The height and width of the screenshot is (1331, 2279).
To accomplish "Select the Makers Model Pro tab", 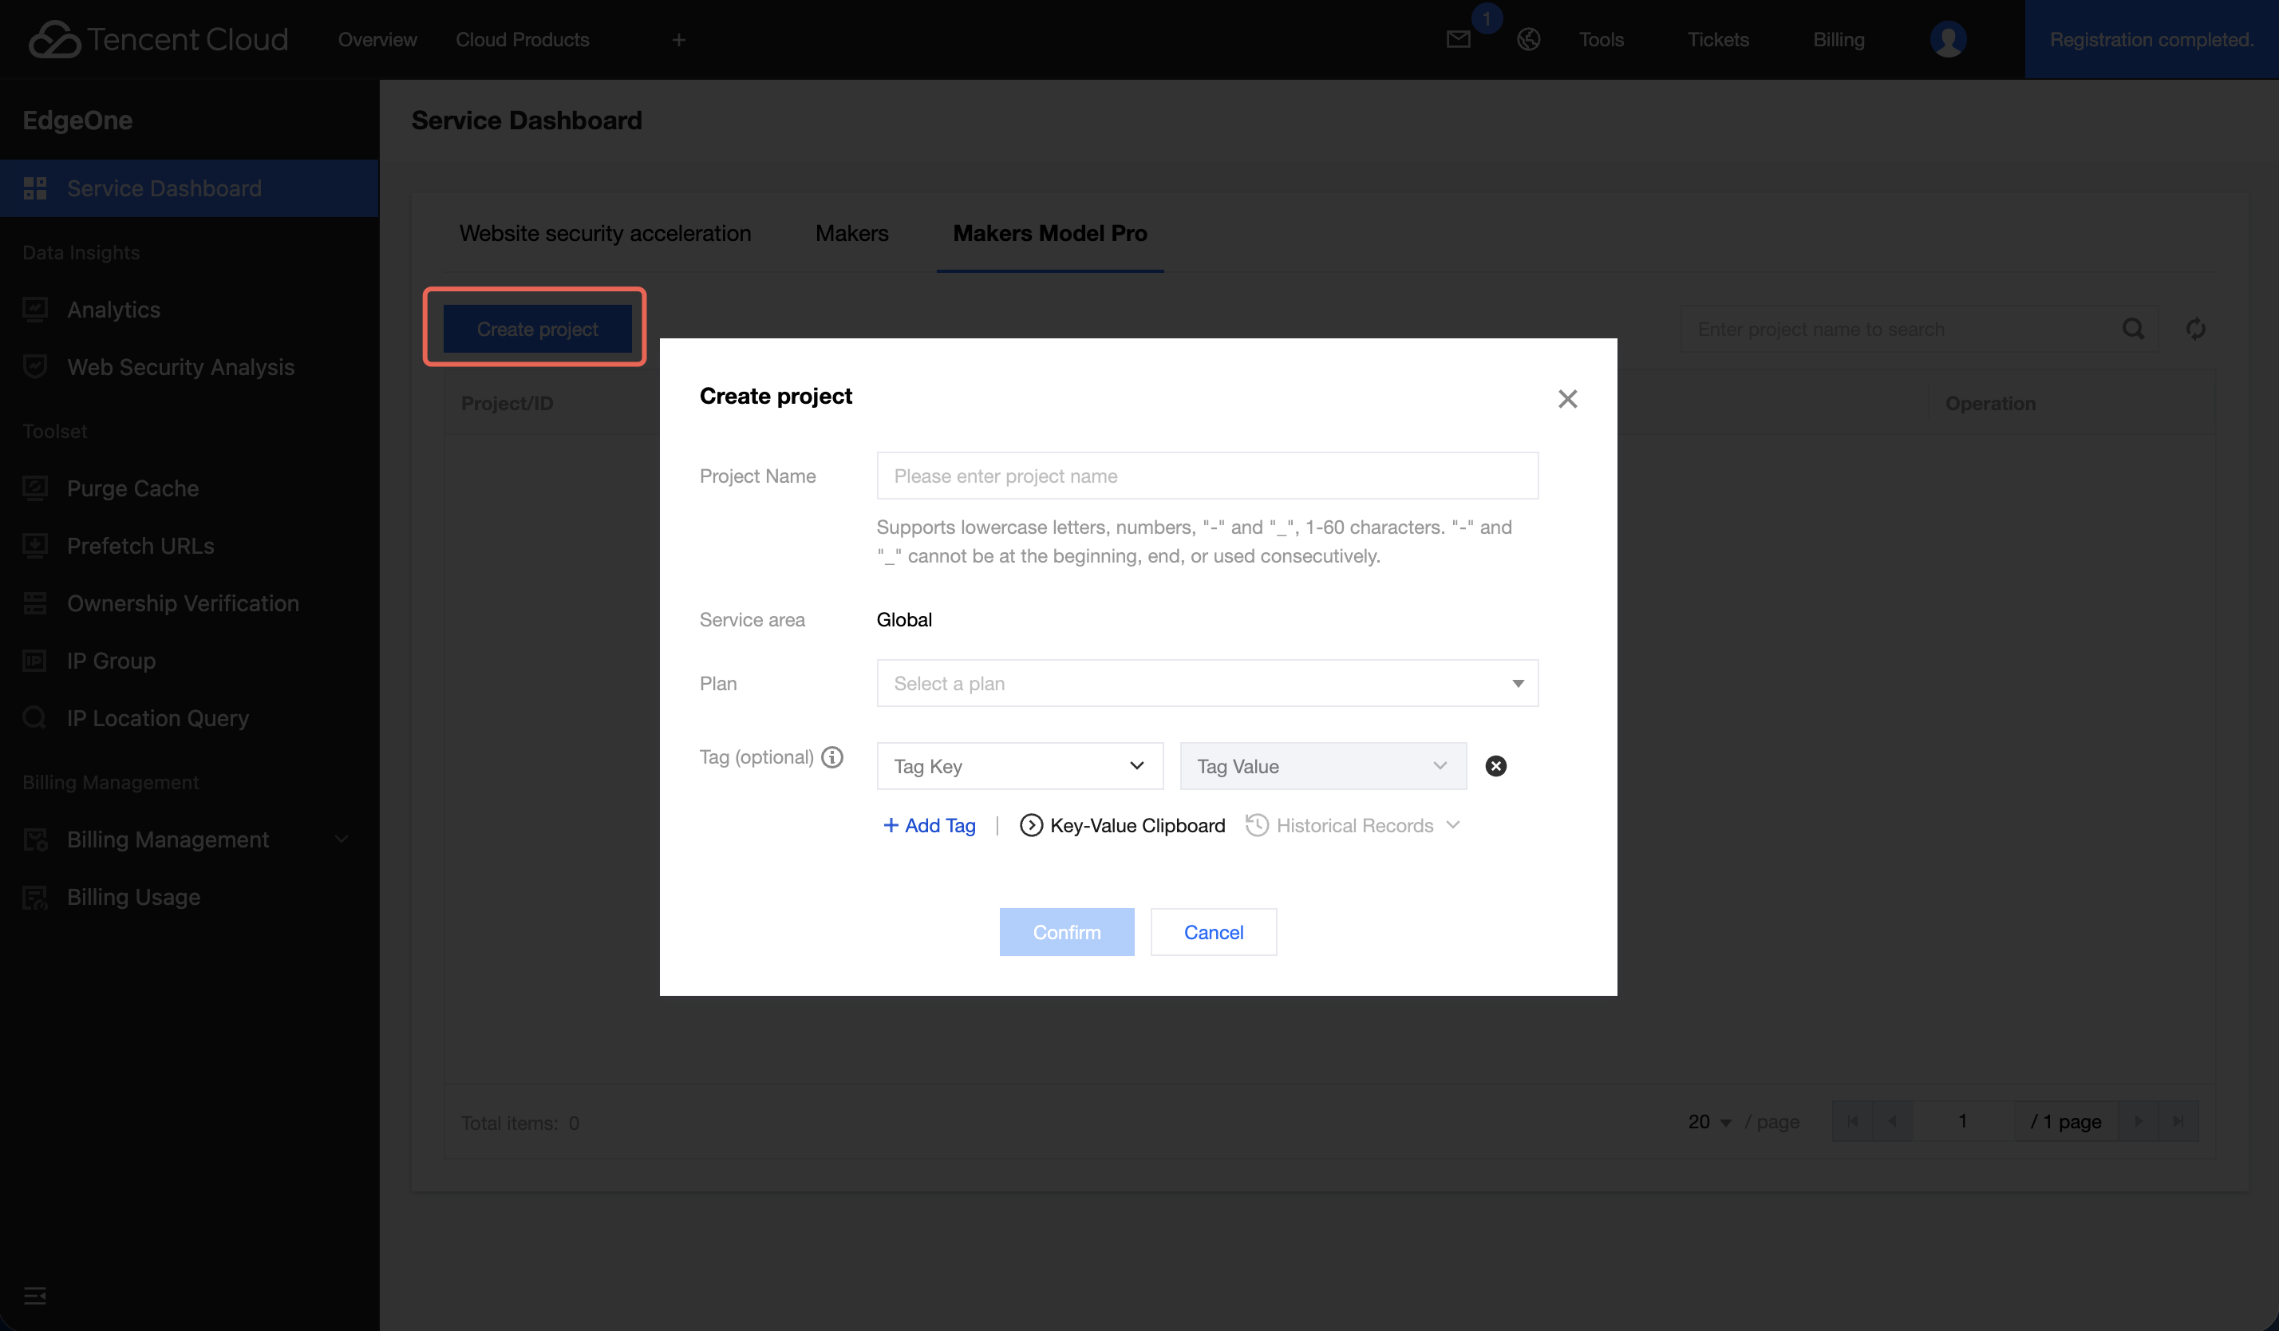I will pos(1050,233).
